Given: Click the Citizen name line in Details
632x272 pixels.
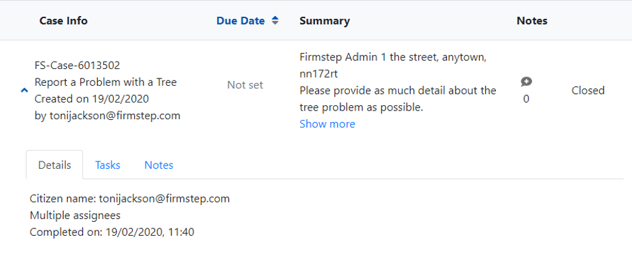Looking at the screenshot, I should (130, 199).
